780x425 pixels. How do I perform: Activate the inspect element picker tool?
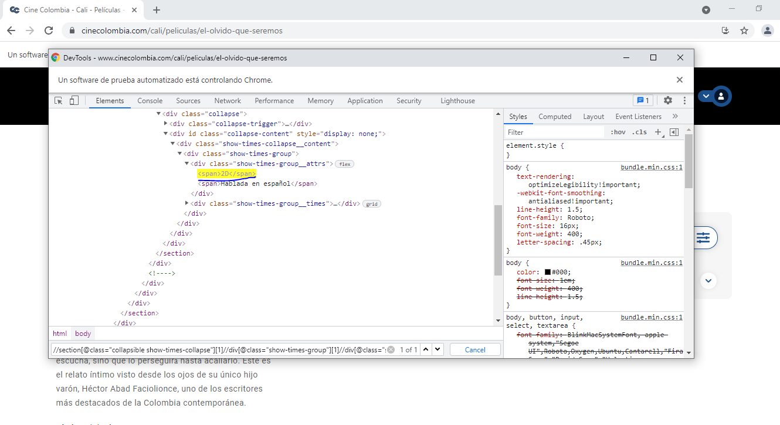(59, 101)
